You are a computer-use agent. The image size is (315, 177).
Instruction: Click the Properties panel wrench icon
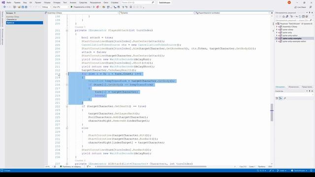[284, 98]
